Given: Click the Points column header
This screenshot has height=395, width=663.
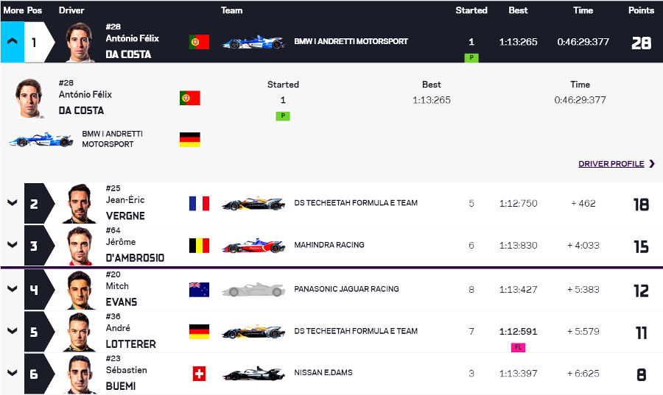Looking at the screenshot, I should (x=641, y=10).
